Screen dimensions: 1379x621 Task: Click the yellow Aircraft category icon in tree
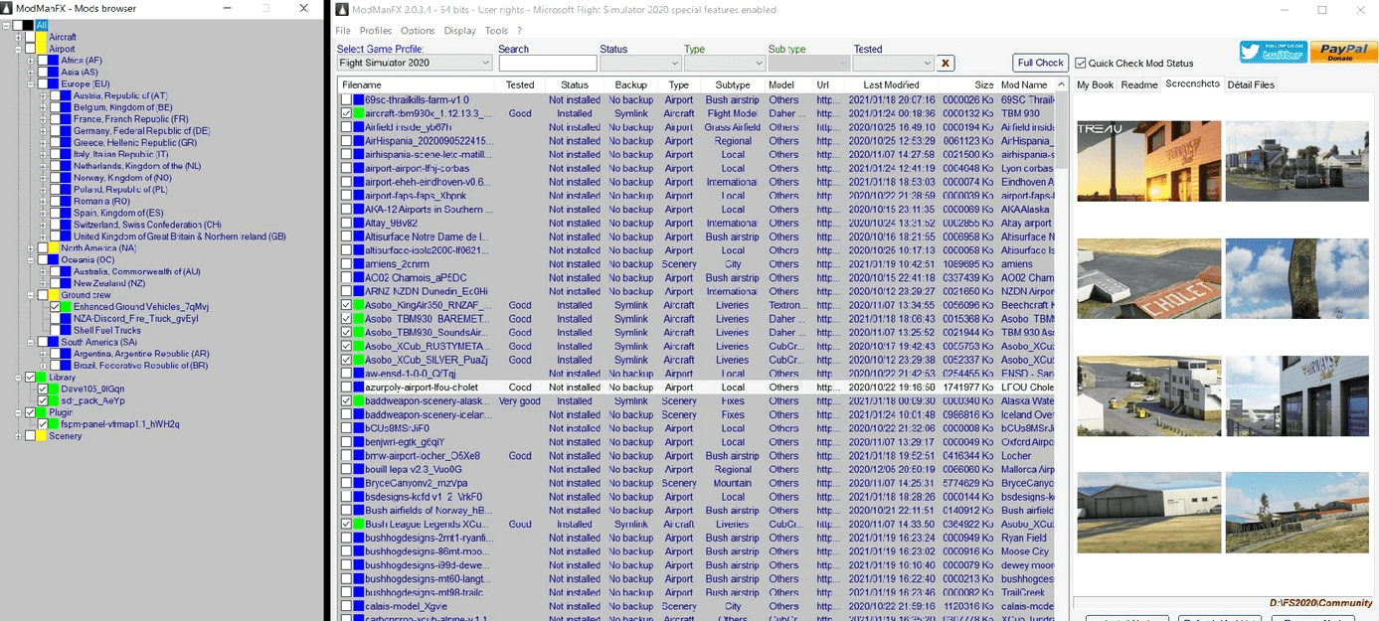pos(42,37)
